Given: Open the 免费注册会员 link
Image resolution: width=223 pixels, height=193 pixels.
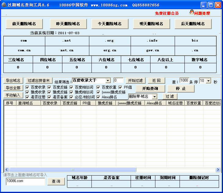Looking at the screenshot, I should click(167, 13).
